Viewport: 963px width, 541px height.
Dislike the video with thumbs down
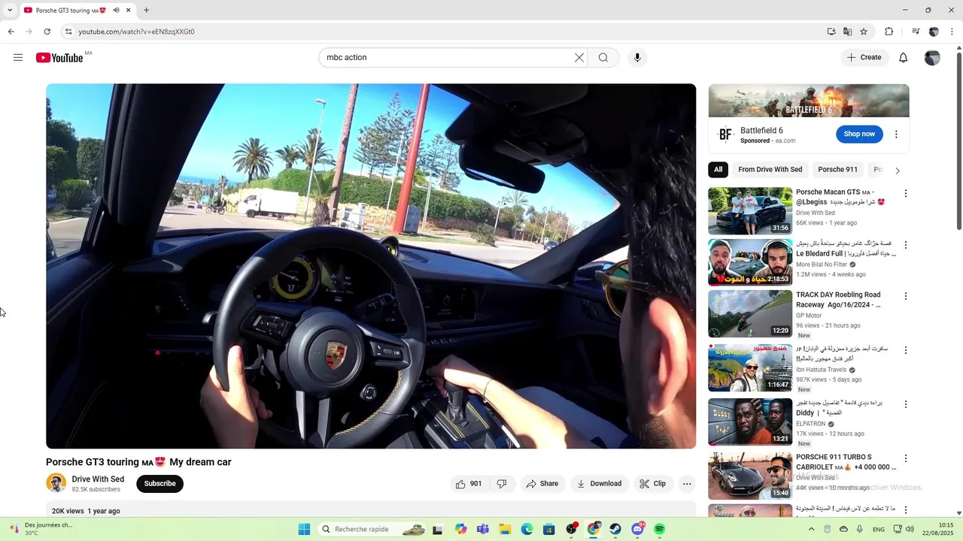coord(502,484)
